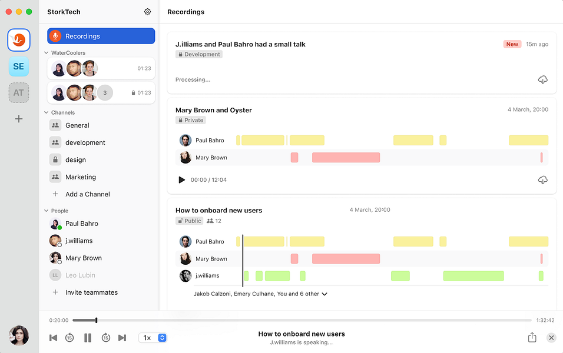Collapse the People section
This screenshot has height=353, width=563.
click(47, 211)
